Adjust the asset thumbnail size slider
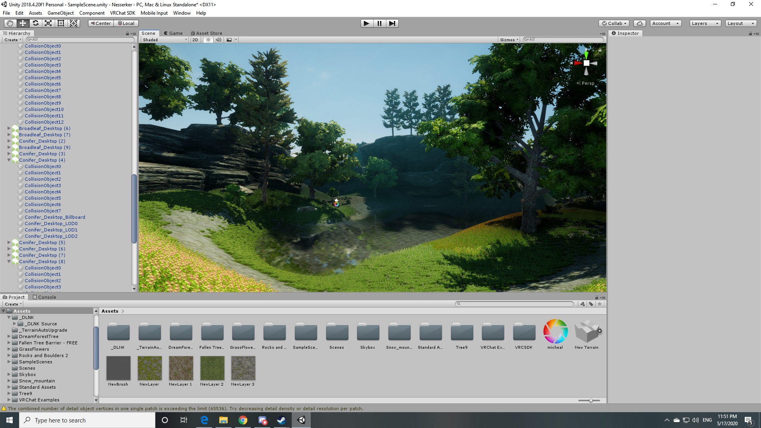Screen dimensions: 761x428 591,400
